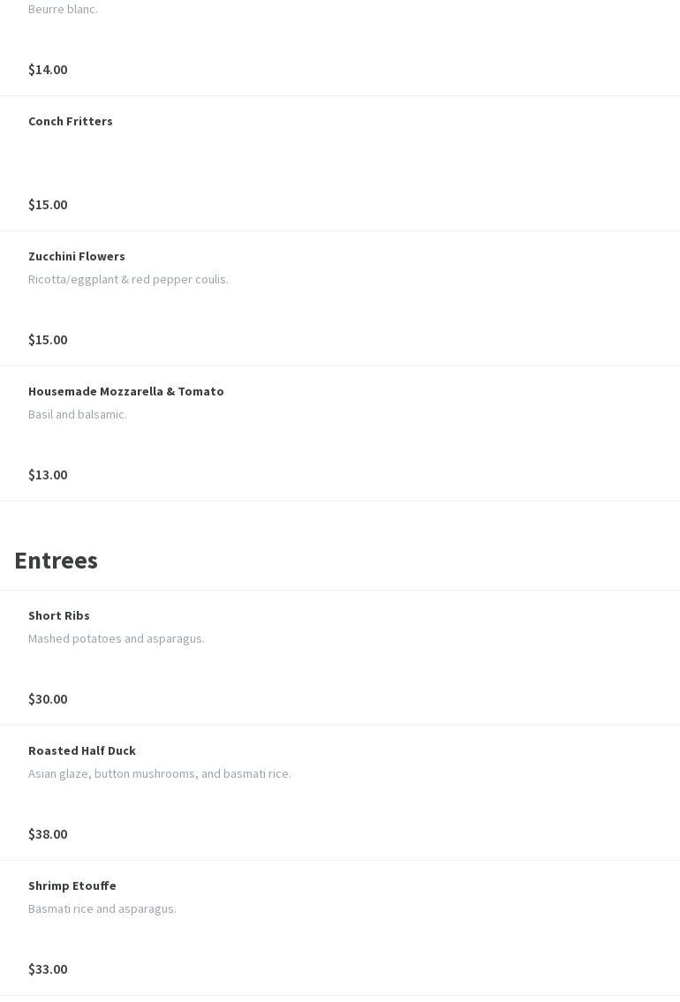Open the Conch Fritters menu item
This screenshot has height=1002, width=680.
pyautogui.click(x=71, y=121)
